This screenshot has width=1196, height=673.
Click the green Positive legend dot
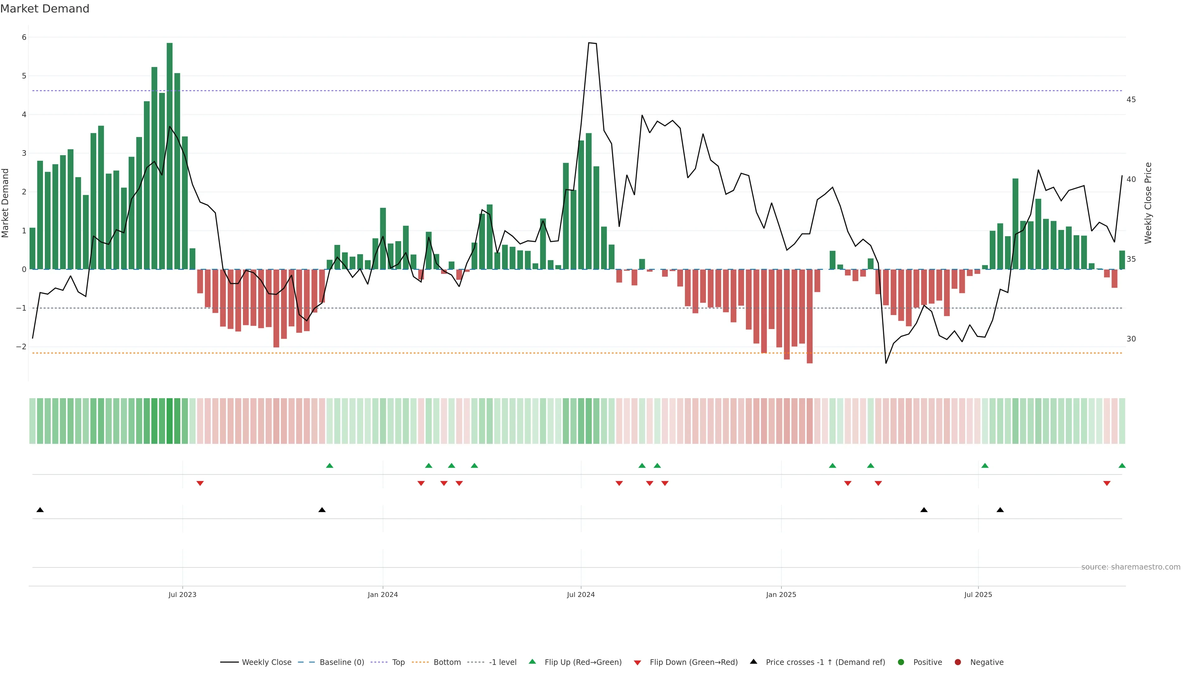(x=901, y=662)
